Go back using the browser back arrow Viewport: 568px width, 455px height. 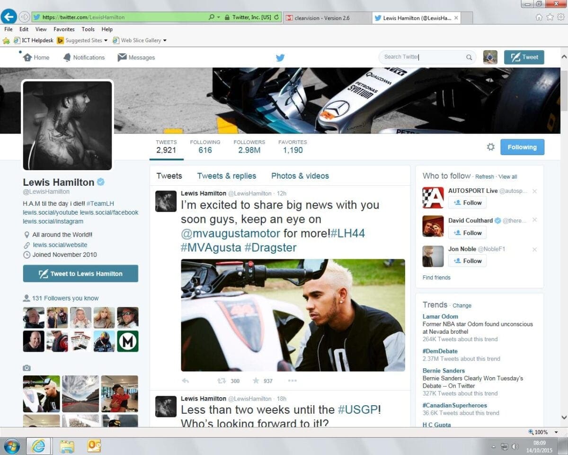(9, 17)
